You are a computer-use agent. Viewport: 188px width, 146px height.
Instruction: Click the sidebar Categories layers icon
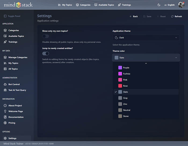(5, 30)
